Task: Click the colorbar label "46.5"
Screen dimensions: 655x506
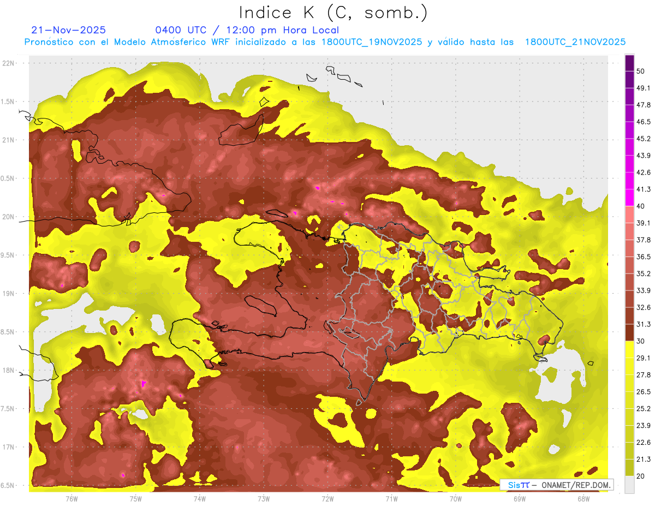Action: (x=643, y=122)
